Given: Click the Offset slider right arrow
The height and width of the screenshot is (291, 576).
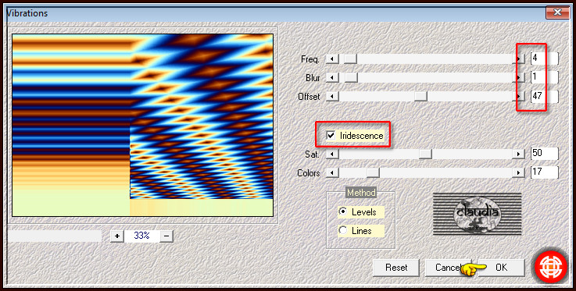Looking at the screenshot, I should pos(518,97).
